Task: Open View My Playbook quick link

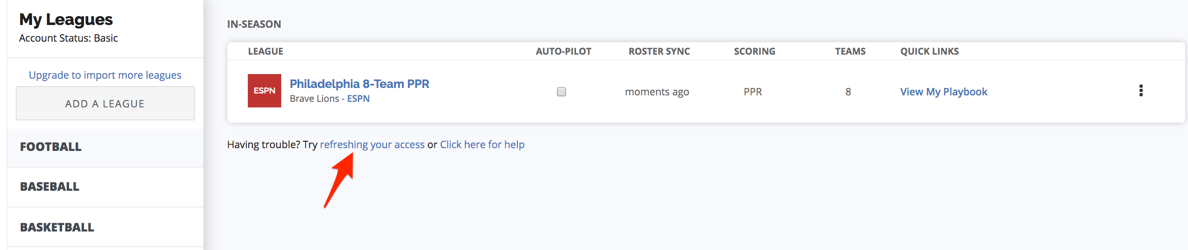Action: (944, 92)
